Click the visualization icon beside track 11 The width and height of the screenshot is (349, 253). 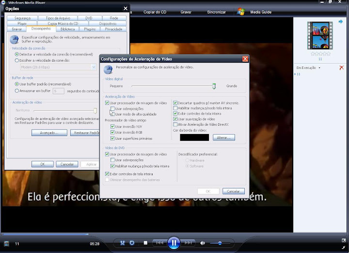pos(6,243)
